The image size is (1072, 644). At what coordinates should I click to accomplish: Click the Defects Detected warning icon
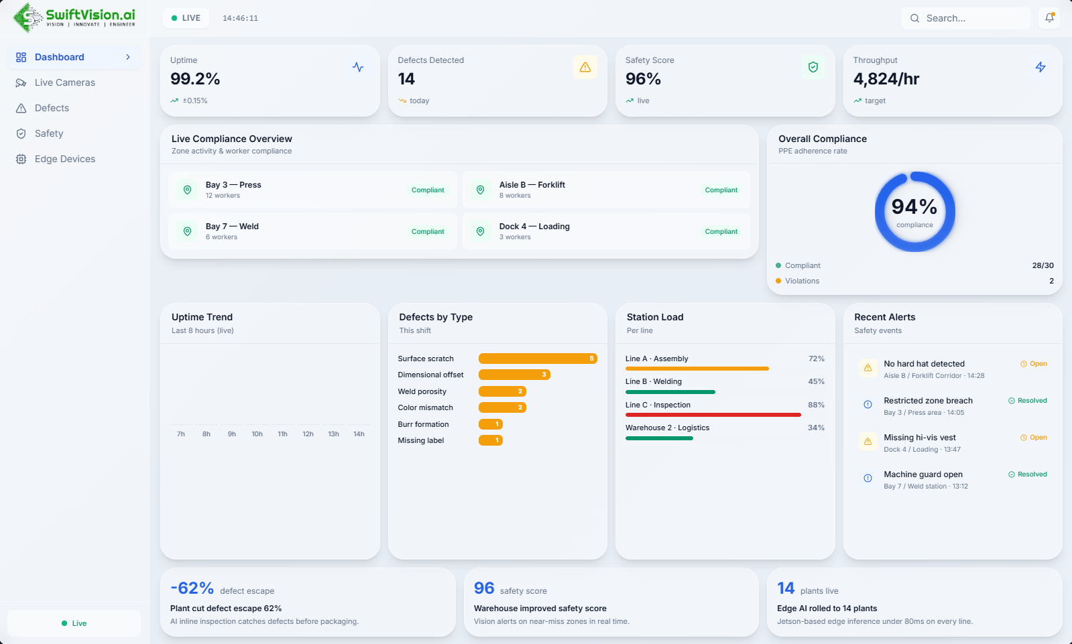pos(585,67)
